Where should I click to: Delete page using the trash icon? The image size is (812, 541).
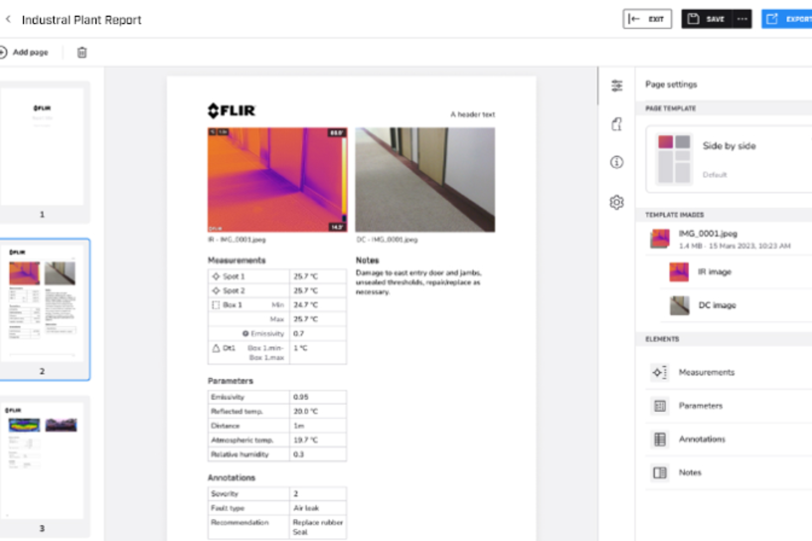click(82, 52)
